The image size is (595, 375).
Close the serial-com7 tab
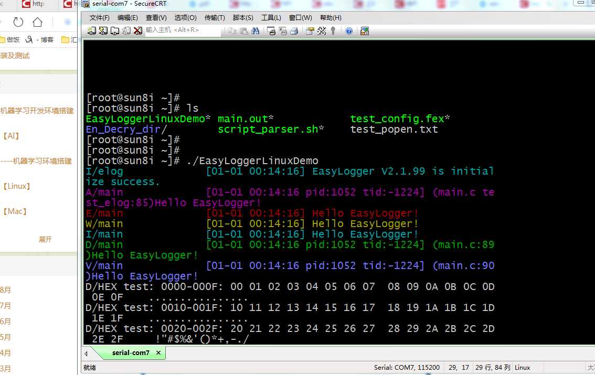click(x=158, y=352)
